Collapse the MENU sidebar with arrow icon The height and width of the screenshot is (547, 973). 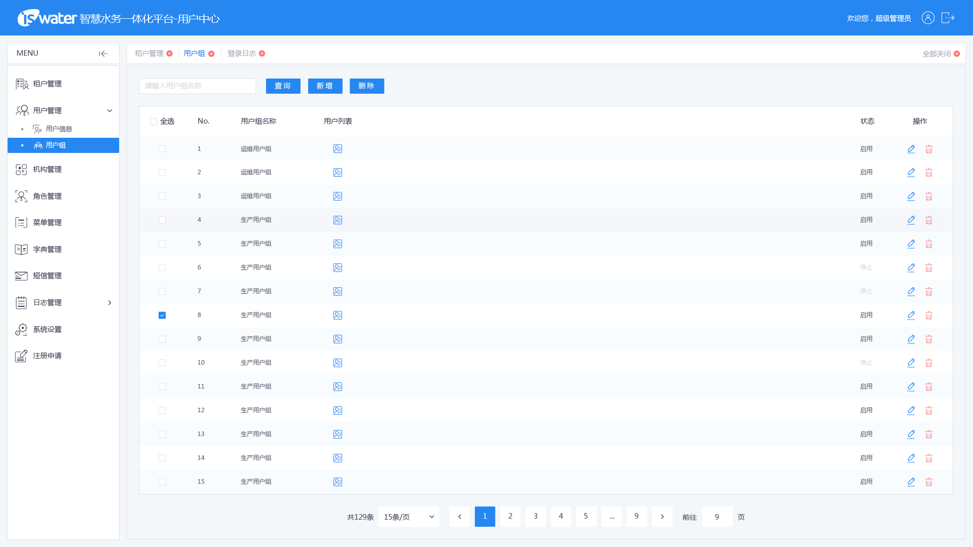[103, 54]
